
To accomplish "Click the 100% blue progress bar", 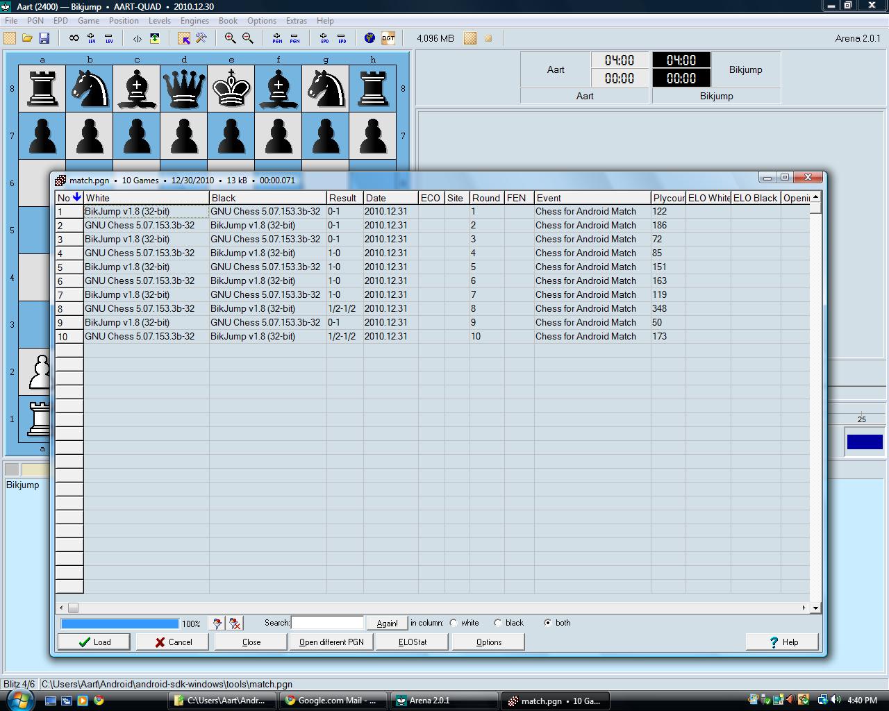I will tap(120, 624).
